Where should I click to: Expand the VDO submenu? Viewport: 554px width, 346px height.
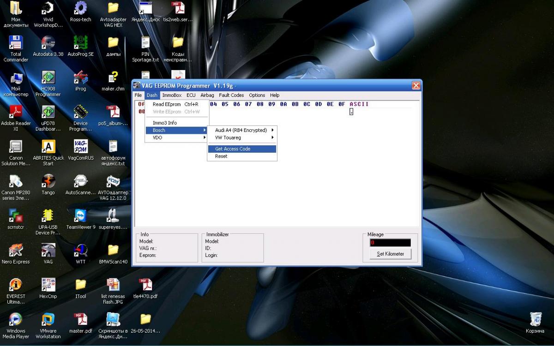pyautogui.click(x=176, y=137)
